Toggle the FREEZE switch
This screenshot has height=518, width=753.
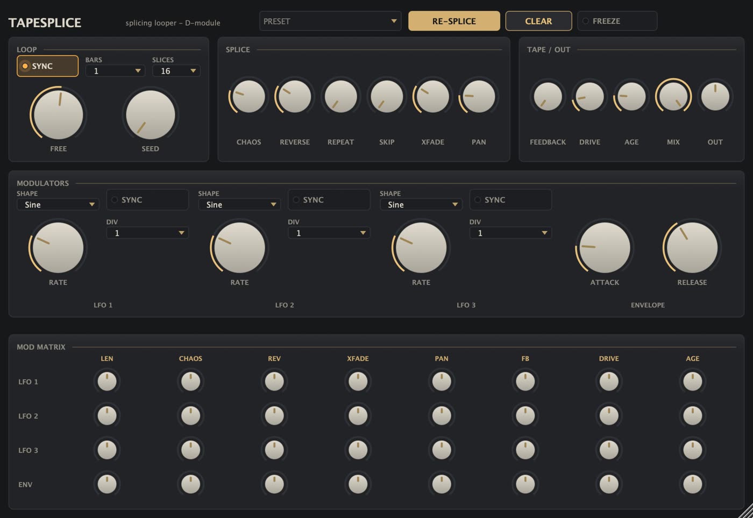617,21
